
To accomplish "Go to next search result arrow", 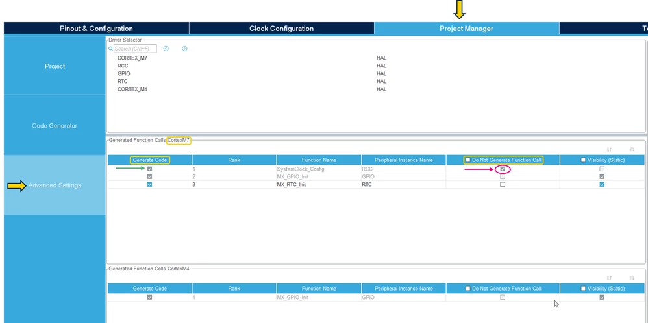I will 185,49.
